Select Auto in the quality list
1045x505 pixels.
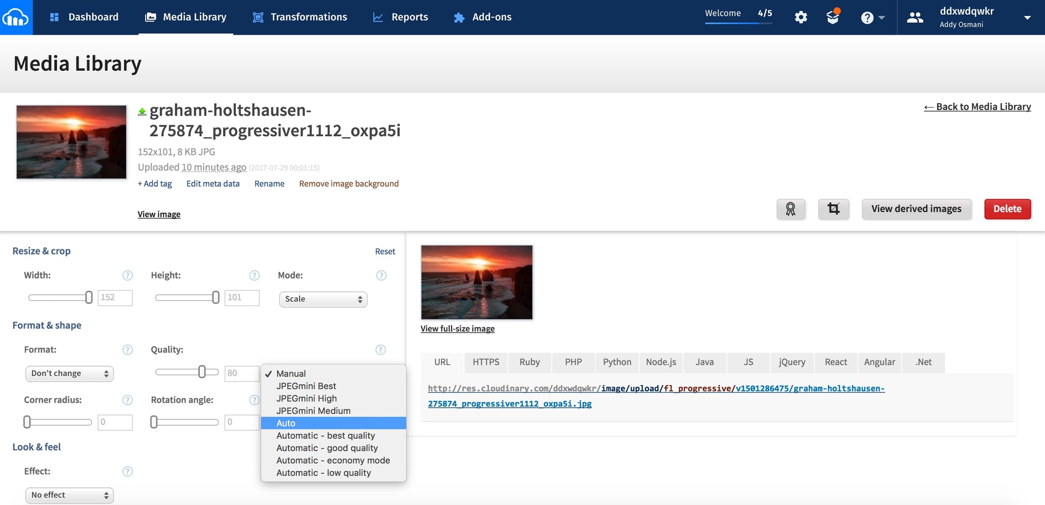[286, 423]
